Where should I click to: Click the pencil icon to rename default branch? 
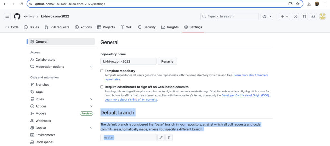pyautogui.click(x=161, y=138)
